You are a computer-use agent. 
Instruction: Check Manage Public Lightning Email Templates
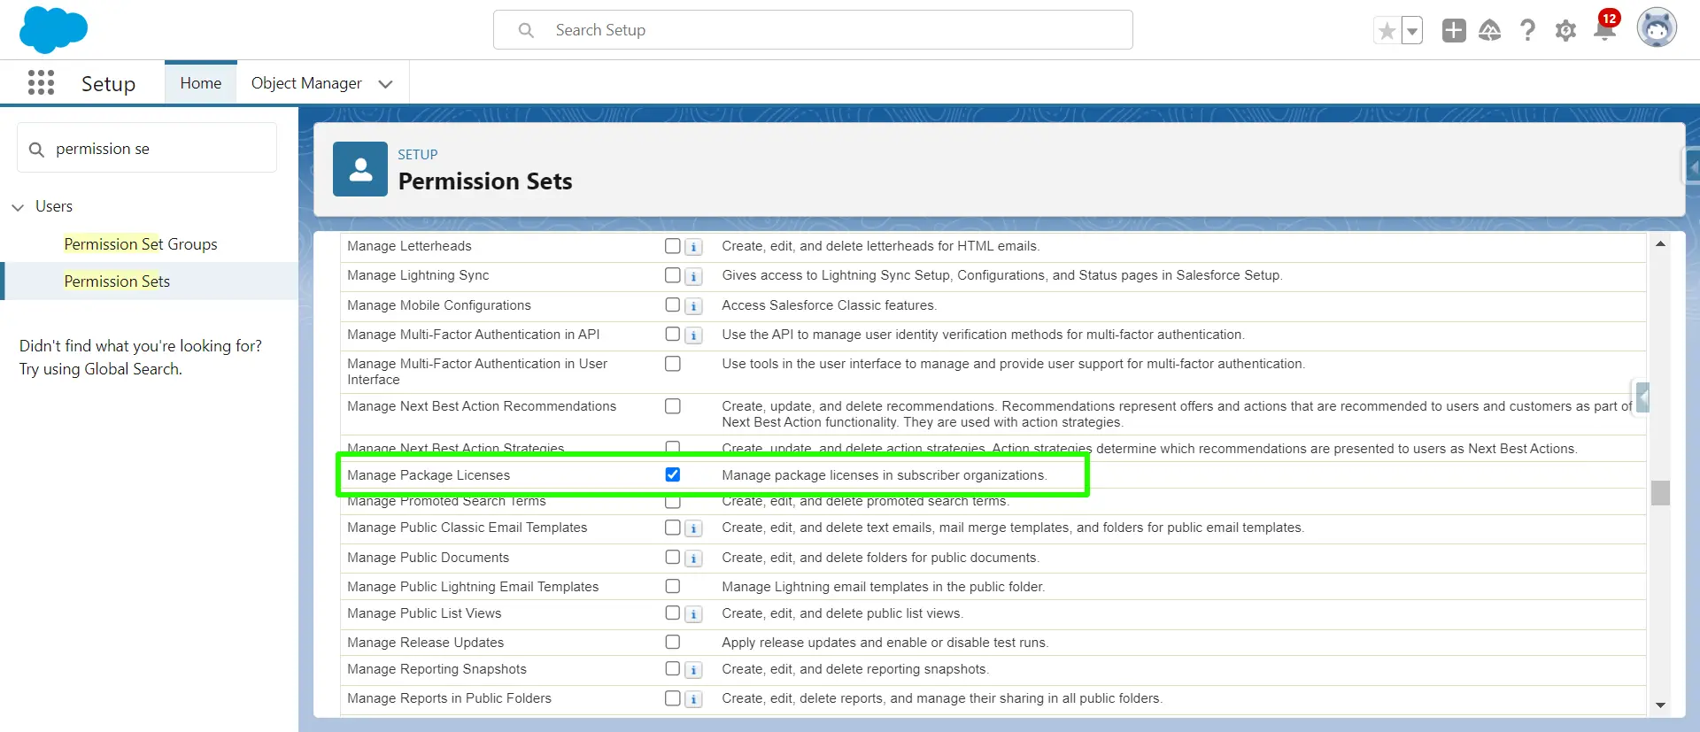click(x=673, y=586)
